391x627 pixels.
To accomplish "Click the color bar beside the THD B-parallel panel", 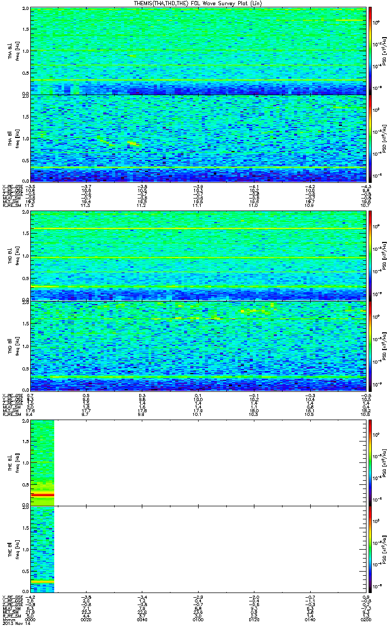I will [370, 345].
